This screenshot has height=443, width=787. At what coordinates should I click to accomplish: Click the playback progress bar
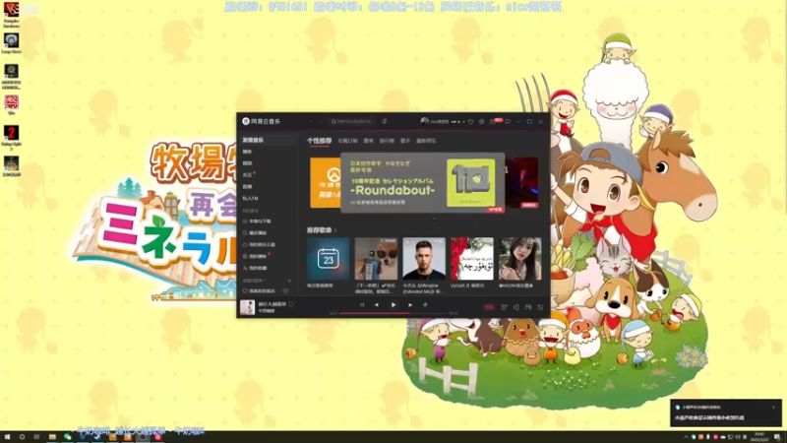[393, 313]
